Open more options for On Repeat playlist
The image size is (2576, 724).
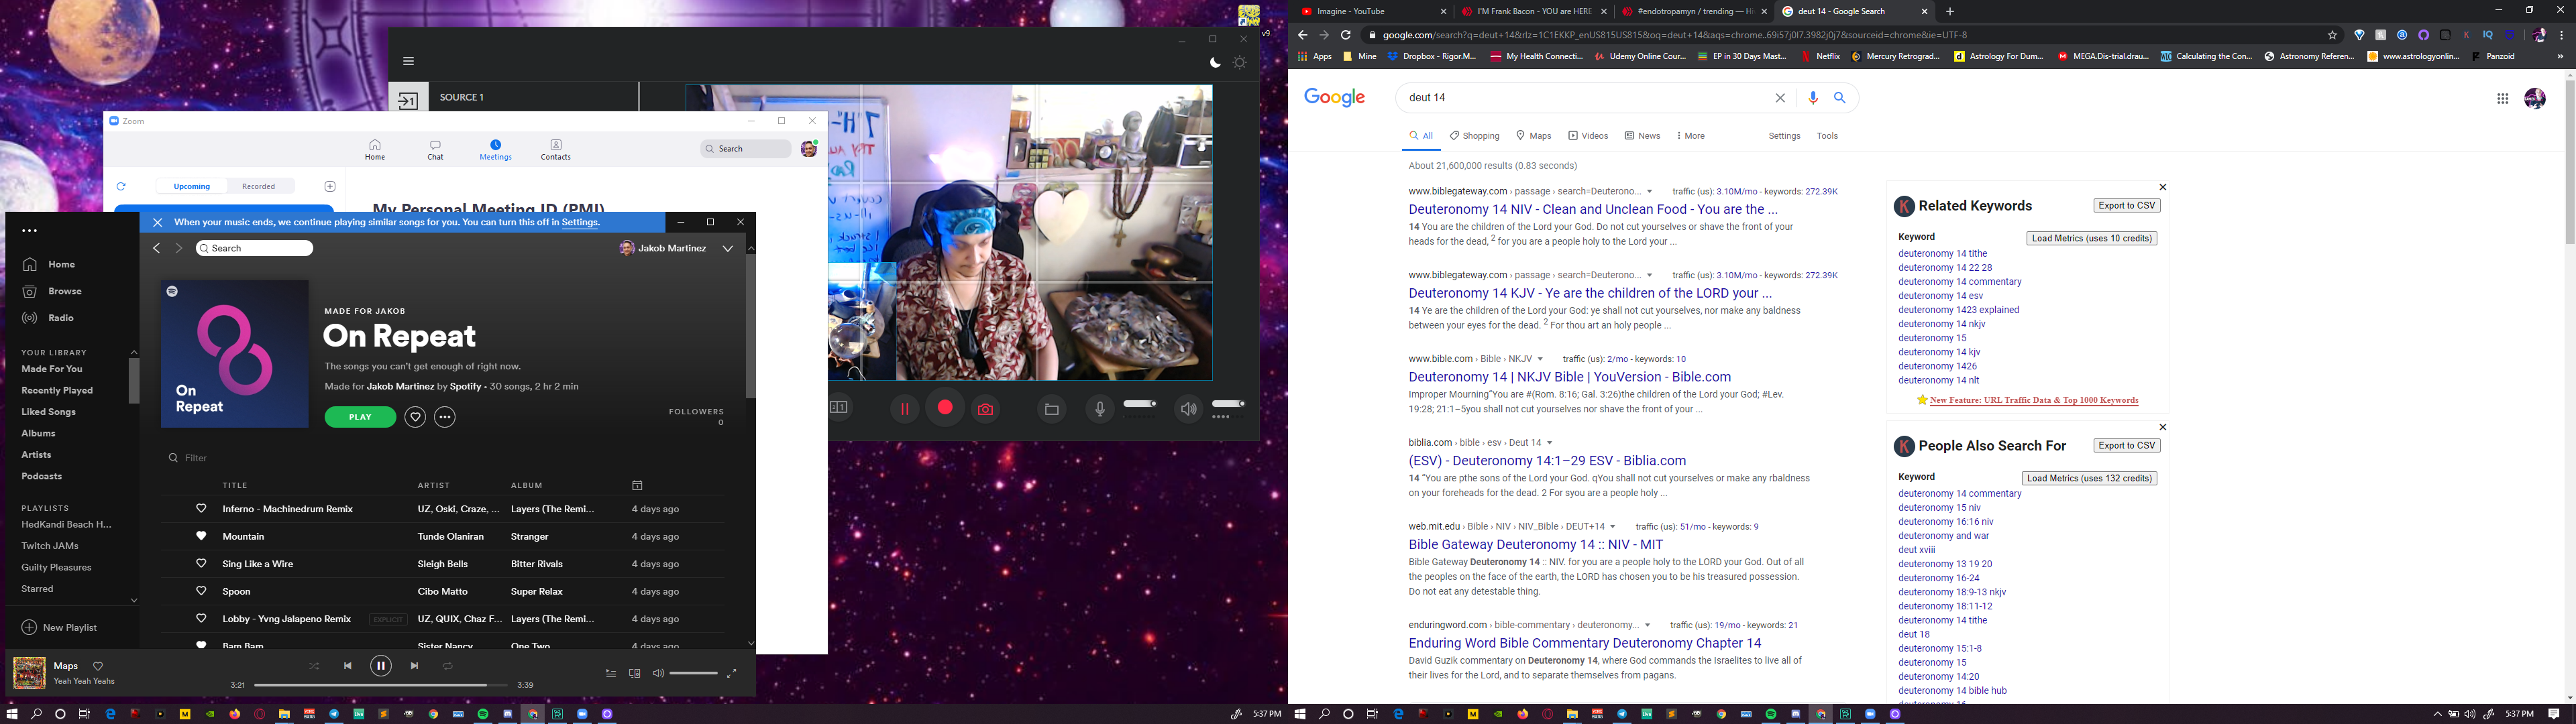[445, 417]
